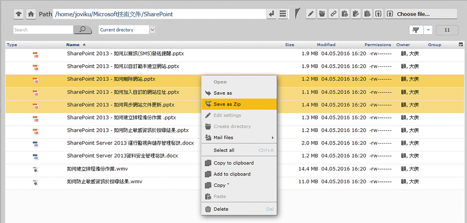The height and width of the screenshot is (223, 467).
Task: Click the Choose file... upload button
Action: pos(421,14)
